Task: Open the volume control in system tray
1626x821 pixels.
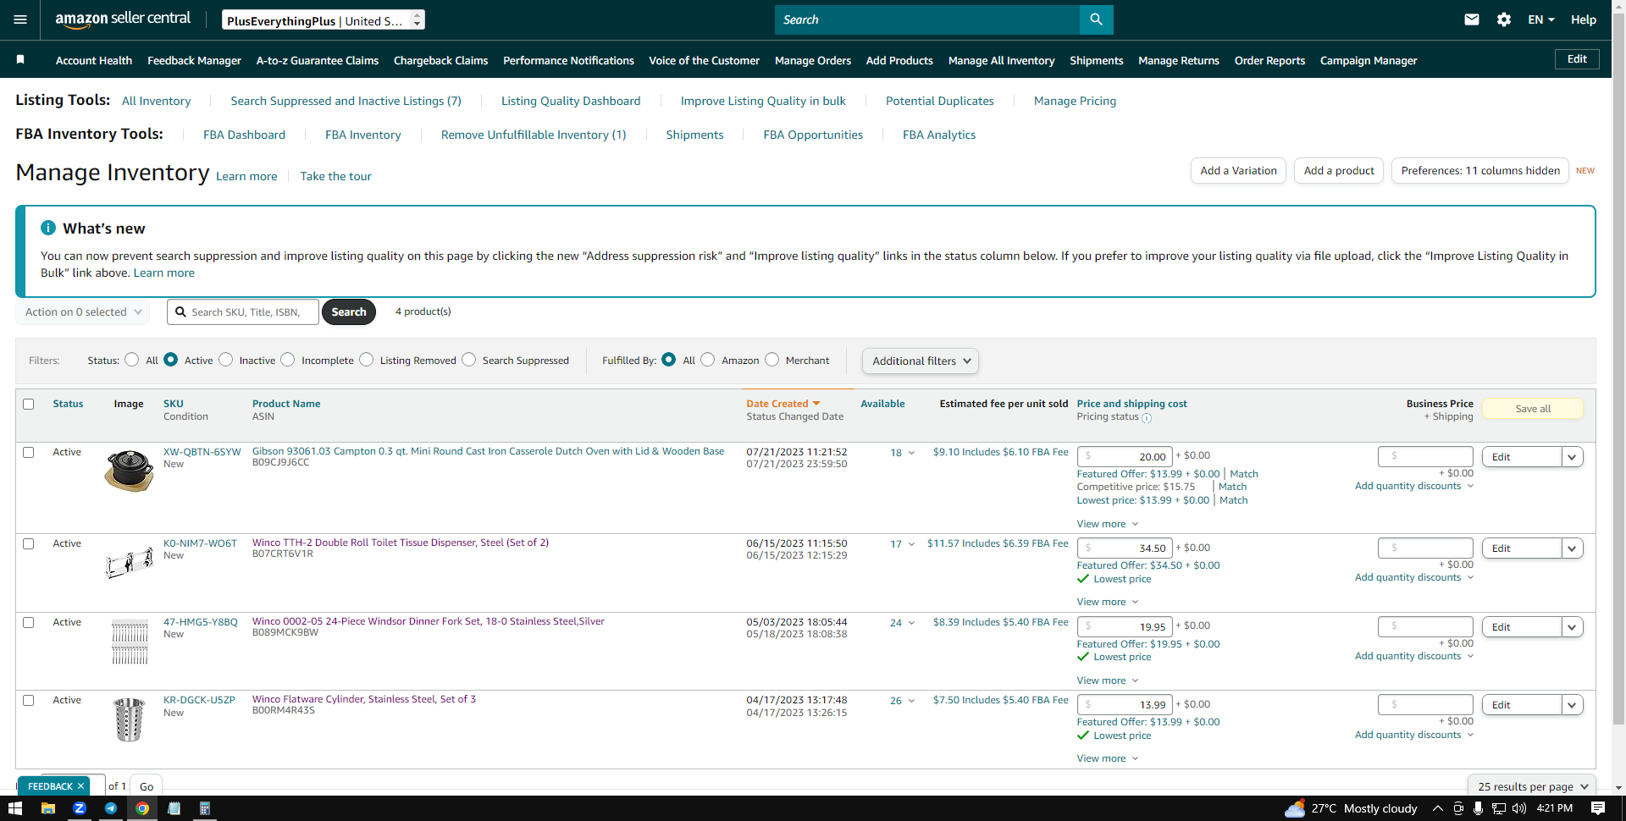Action: 1519,808
